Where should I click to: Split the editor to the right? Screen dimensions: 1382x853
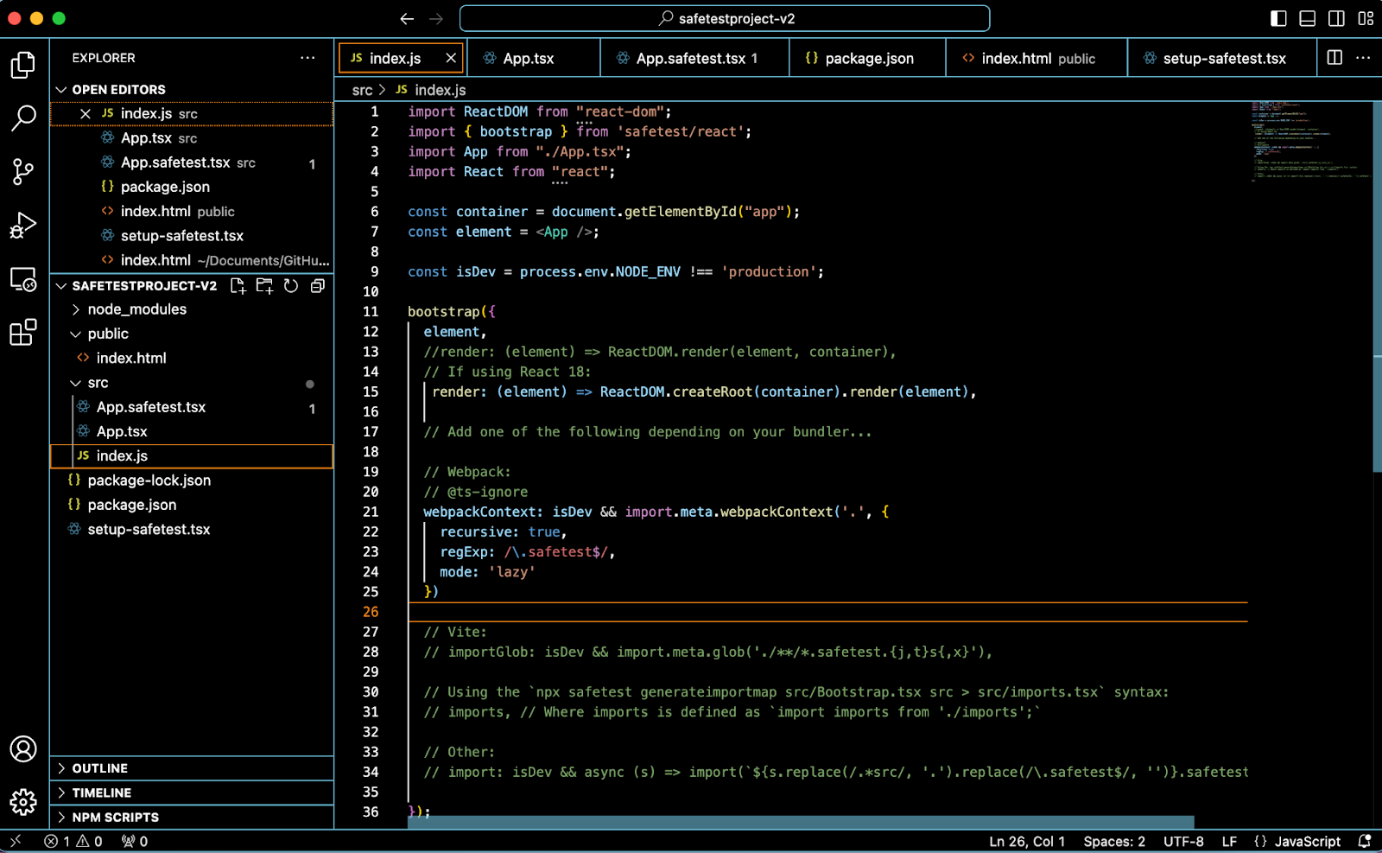(1334, 58)
